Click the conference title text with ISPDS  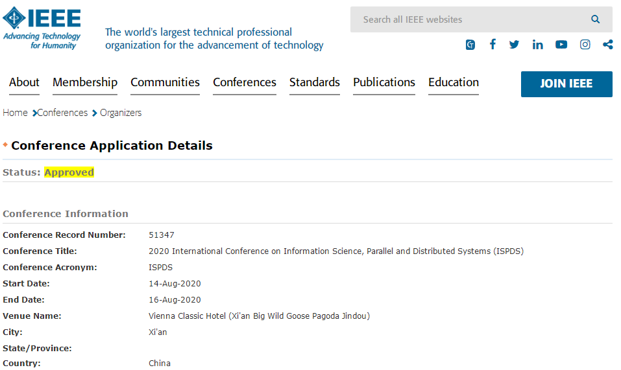(x=336, y=251)
